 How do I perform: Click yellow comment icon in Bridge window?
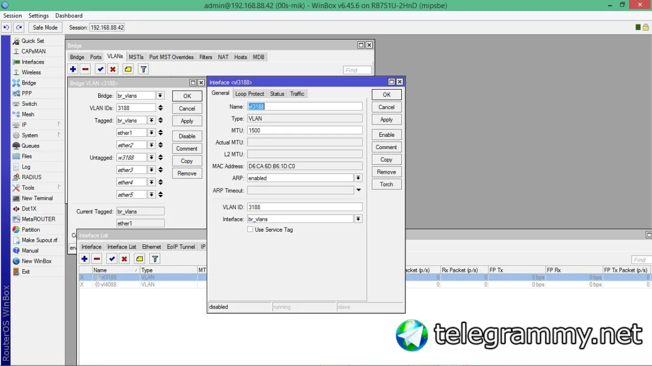click(x=128, y=69)
